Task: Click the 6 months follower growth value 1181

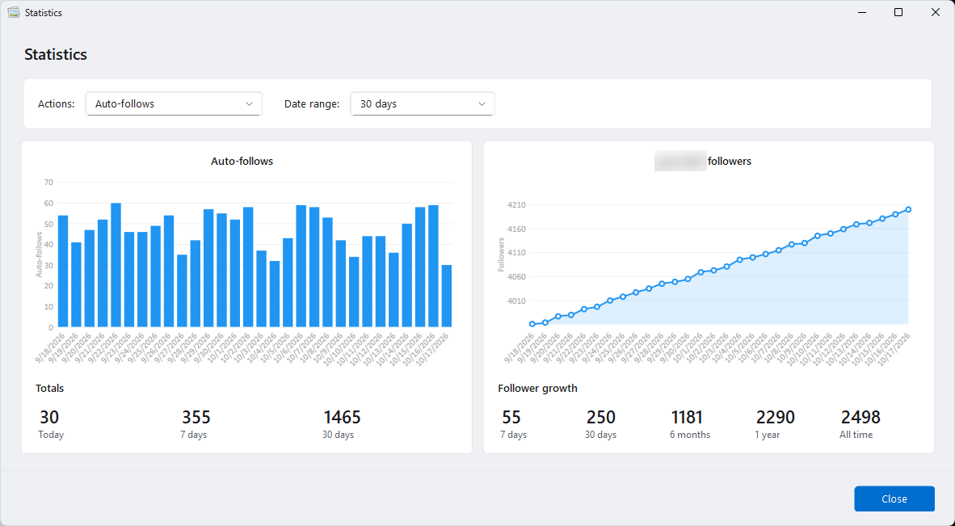Action: (x=687, y=417)
